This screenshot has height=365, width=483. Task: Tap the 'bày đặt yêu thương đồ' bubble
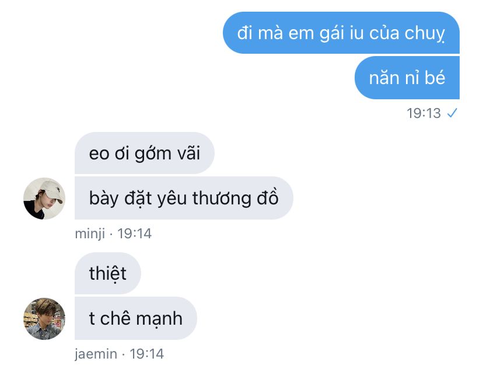point(184,198)
